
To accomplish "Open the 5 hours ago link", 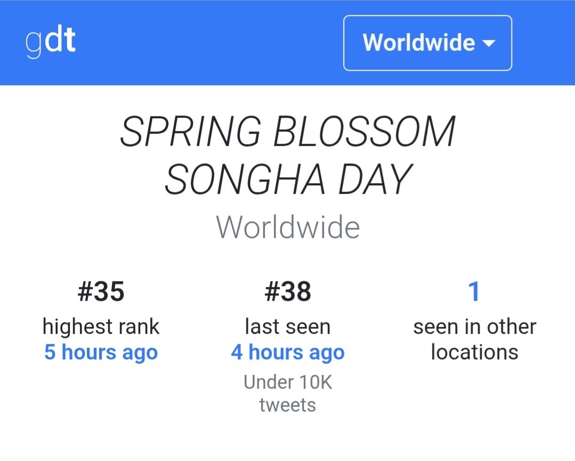I will [x=101, y=352].
